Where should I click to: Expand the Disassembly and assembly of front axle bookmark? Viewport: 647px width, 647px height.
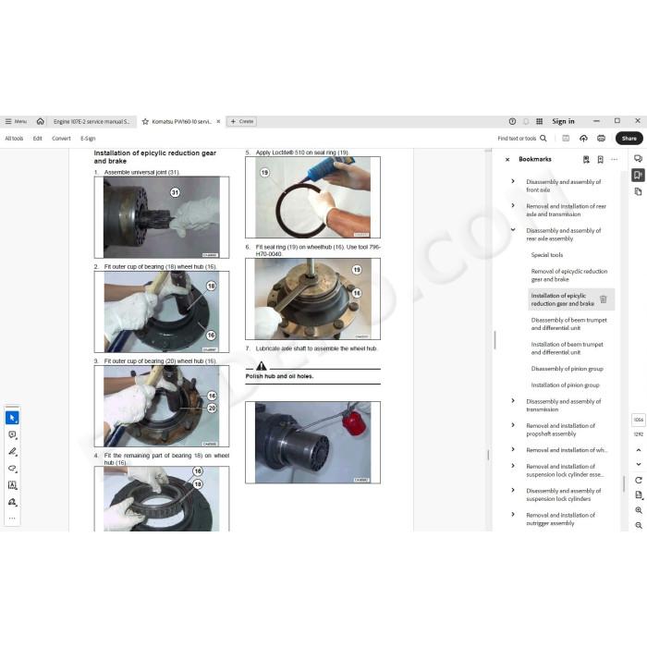click(x=513, y=181)
